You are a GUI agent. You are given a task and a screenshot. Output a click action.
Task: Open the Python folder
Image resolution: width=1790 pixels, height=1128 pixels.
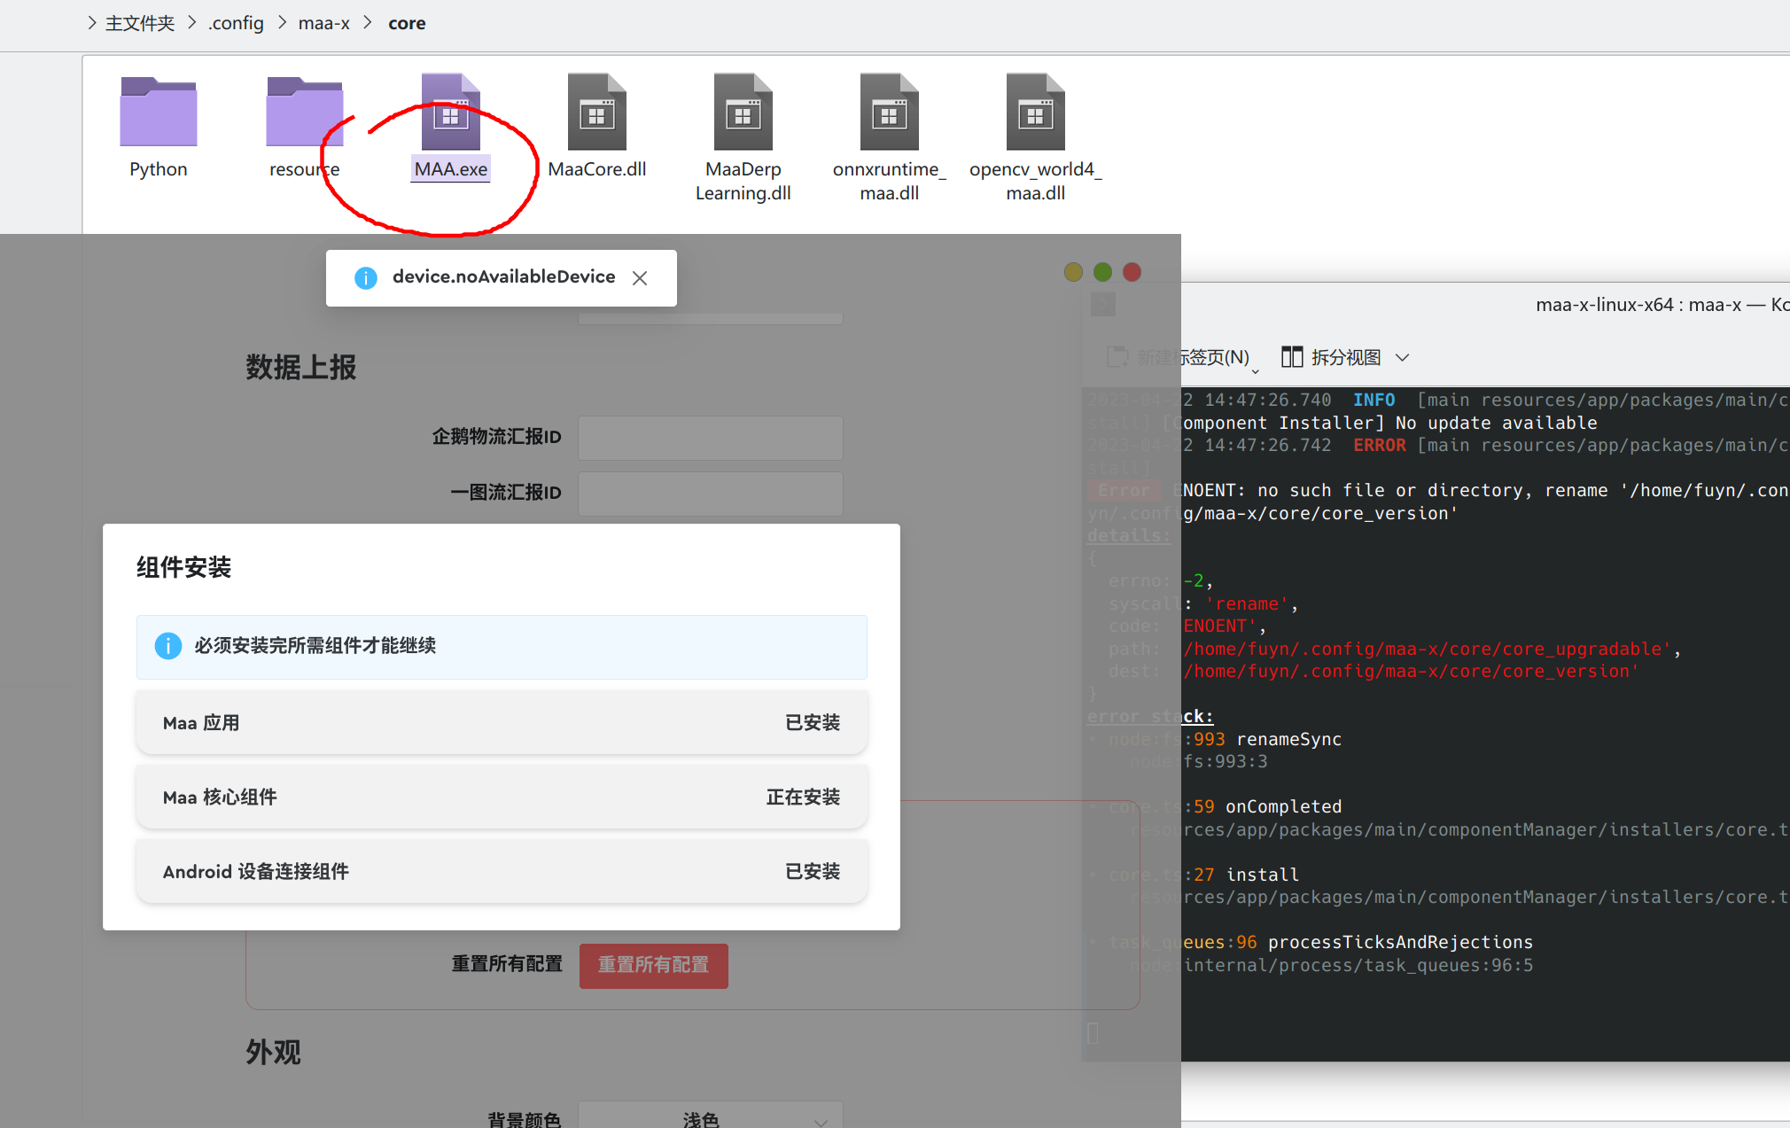tap(159, 127)
